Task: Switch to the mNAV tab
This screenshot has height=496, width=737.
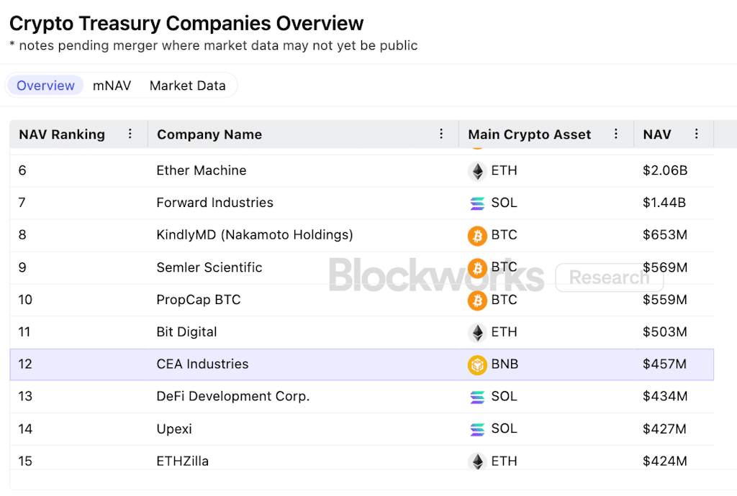Action: click(x=112, y=86)
